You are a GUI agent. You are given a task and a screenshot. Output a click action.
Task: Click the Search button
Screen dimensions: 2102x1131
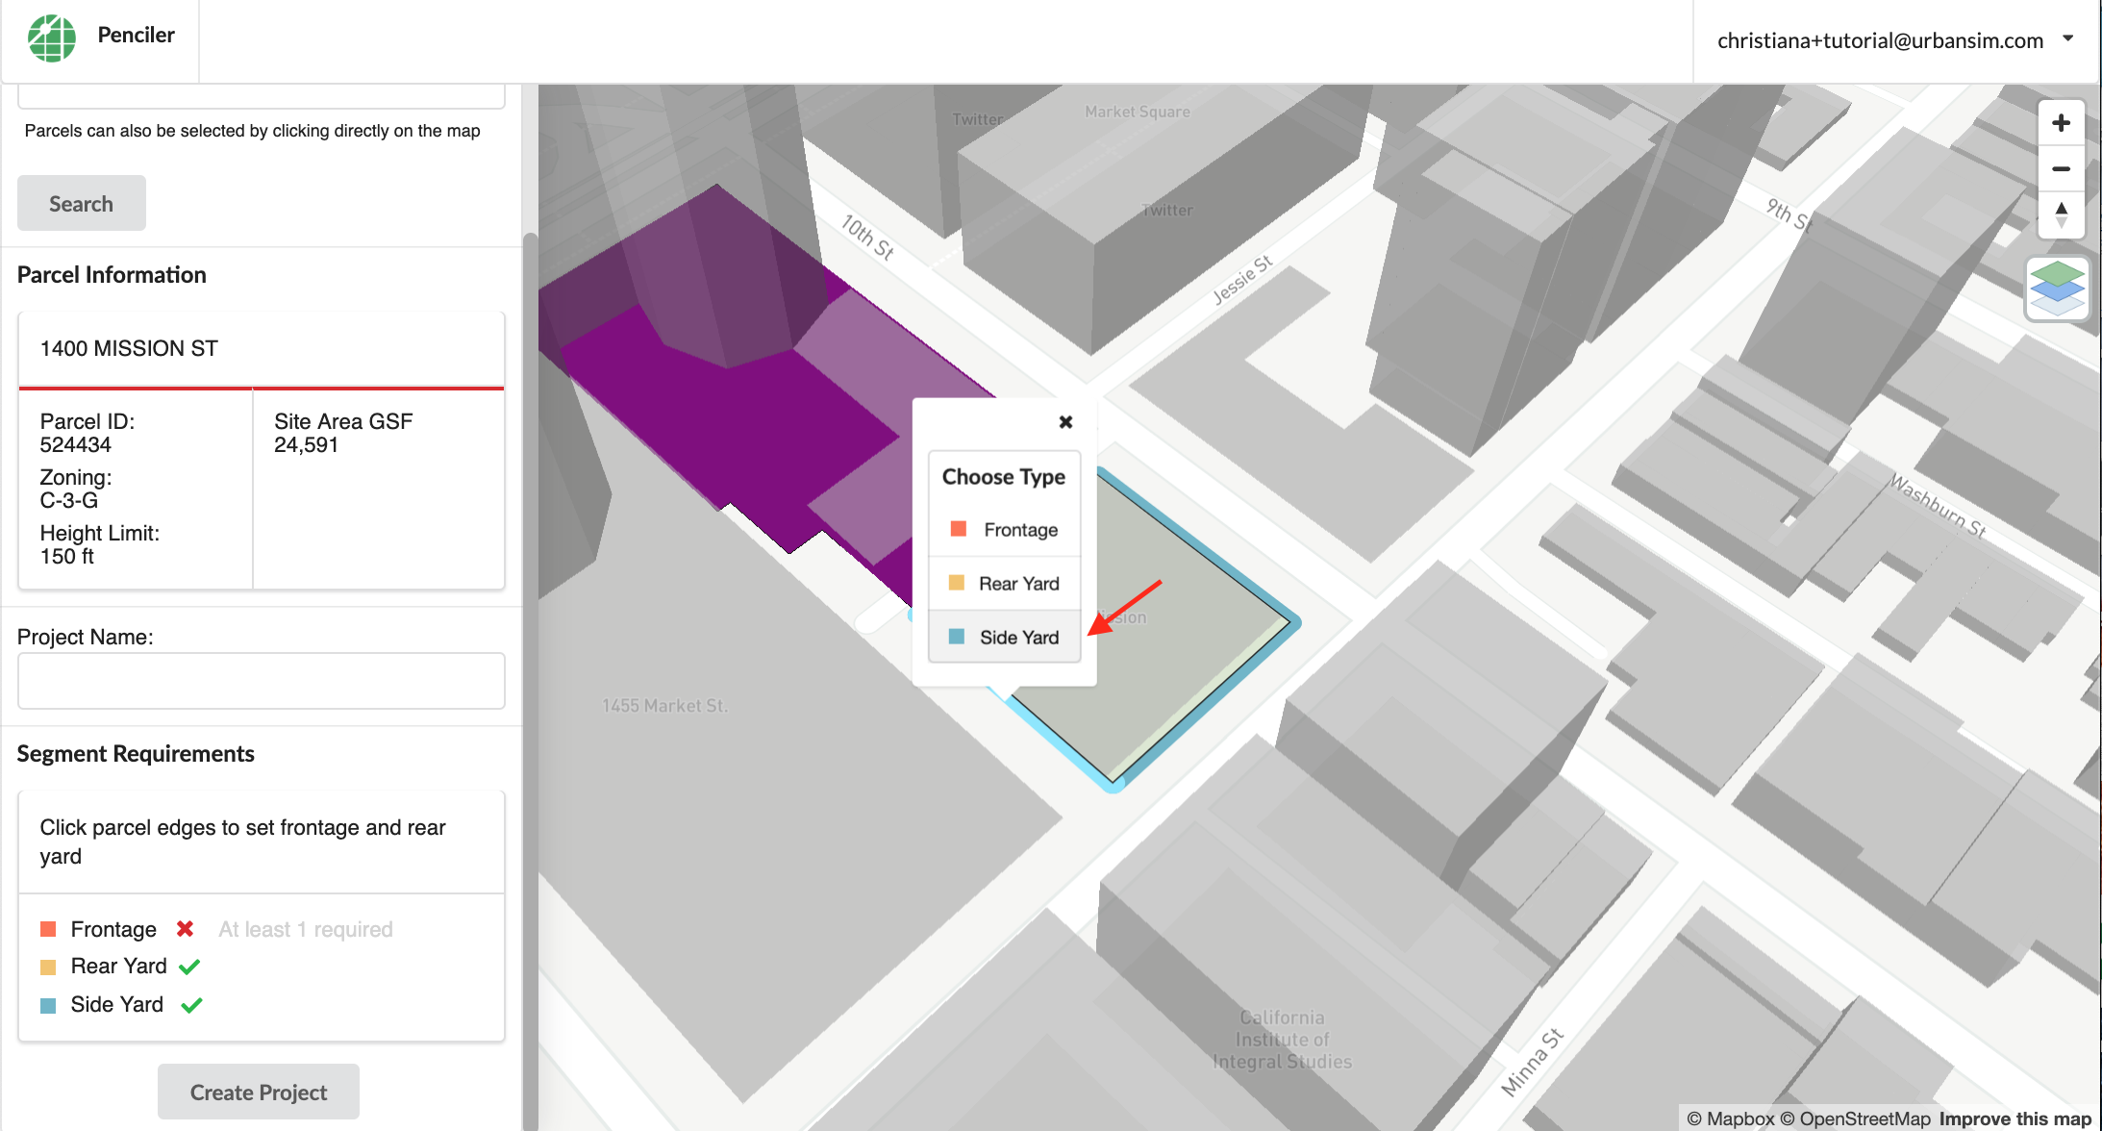pyautogui.click(x=80, y=202)
